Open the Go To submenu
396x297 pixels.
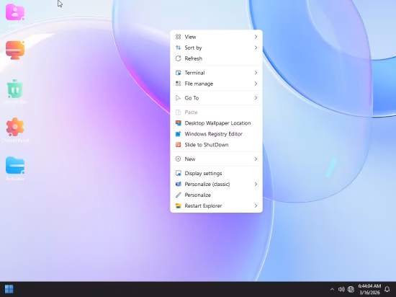216,98
